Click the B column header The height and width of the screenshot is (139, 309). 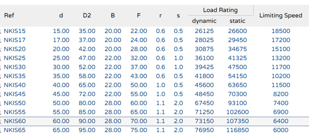(x=113, y=15)
